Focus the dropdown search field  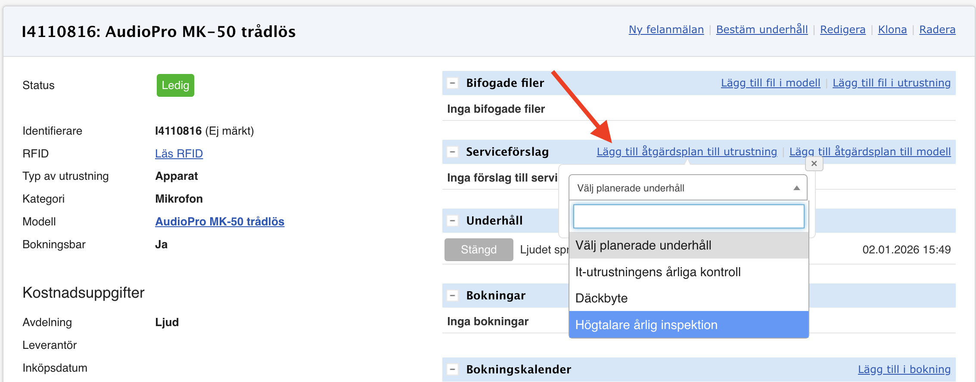tap(689, 216)
